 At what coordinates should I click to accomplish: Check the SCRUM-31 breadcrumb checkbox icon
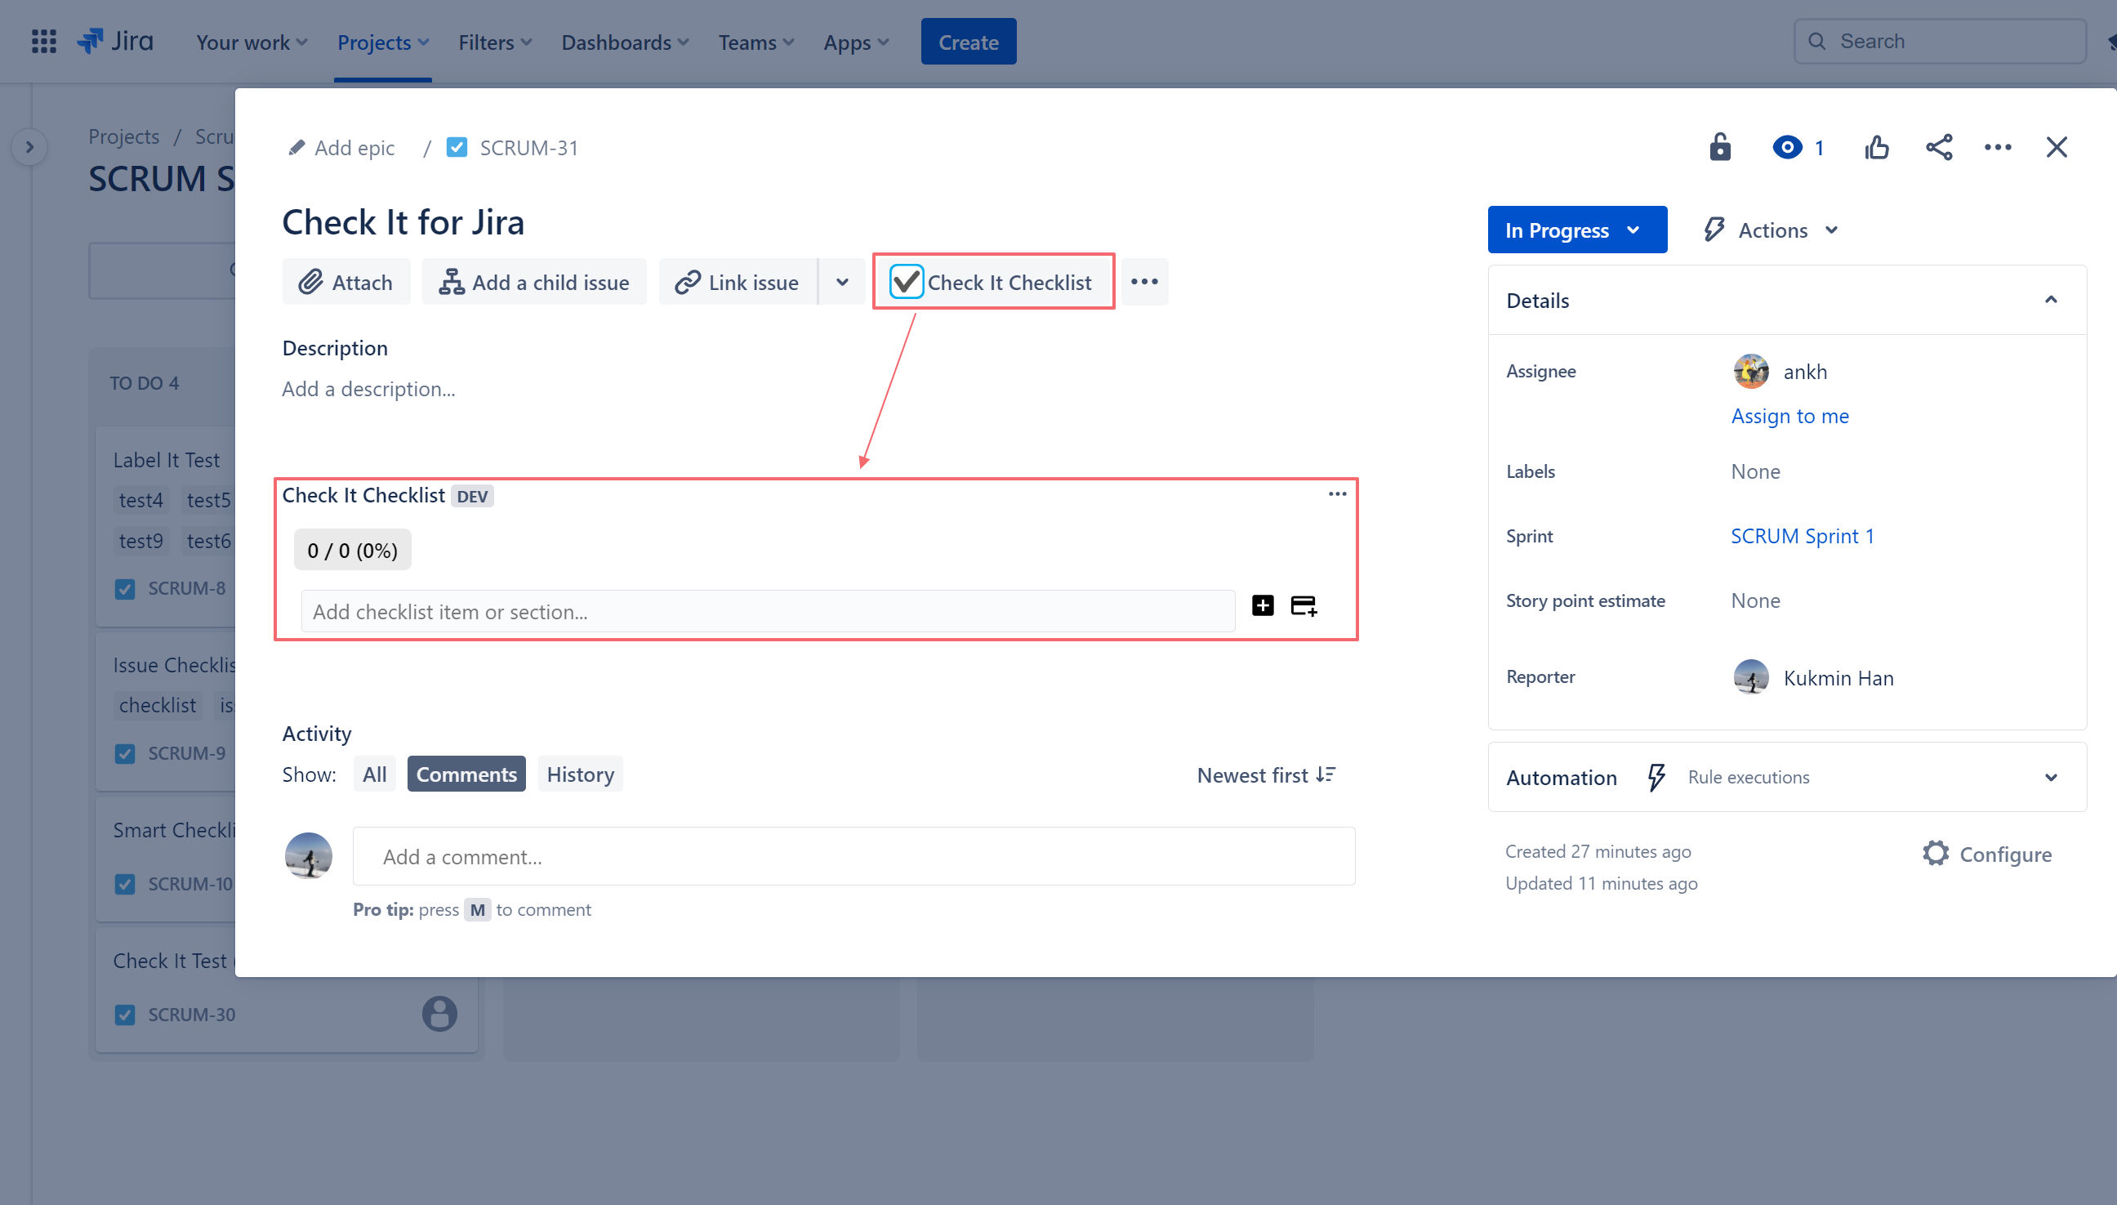coord(457,147)
